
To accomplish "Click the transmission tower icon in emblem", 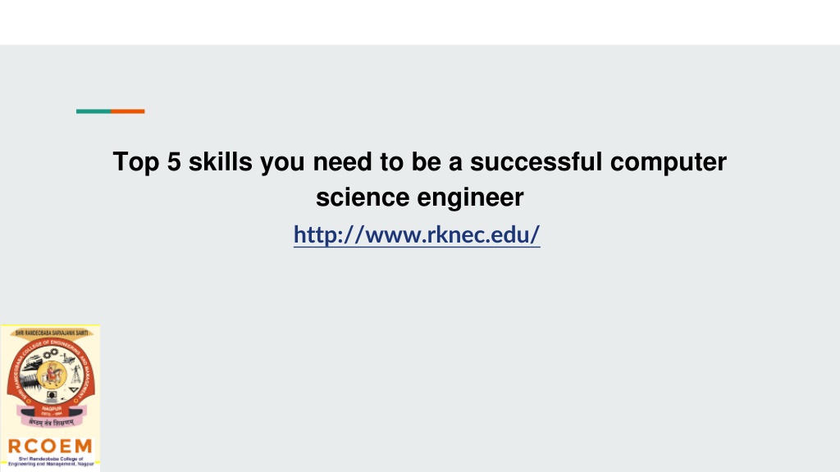I will tap(76, 373).
